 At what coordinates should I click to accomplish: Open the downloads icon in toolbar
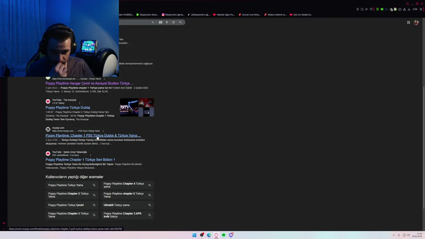pyautogui.click(x=409, y=9)
